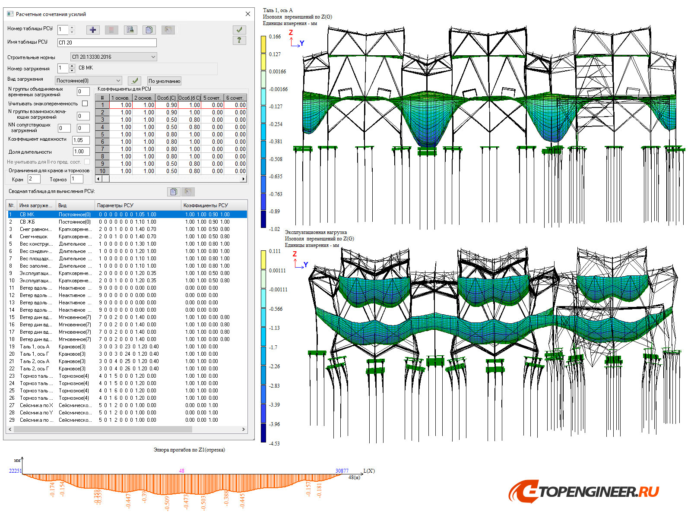Viewport: 691px width, 518px height.
Task: Select row 9 'Эксплуатаци...' loading
Action: click(127, 273)
